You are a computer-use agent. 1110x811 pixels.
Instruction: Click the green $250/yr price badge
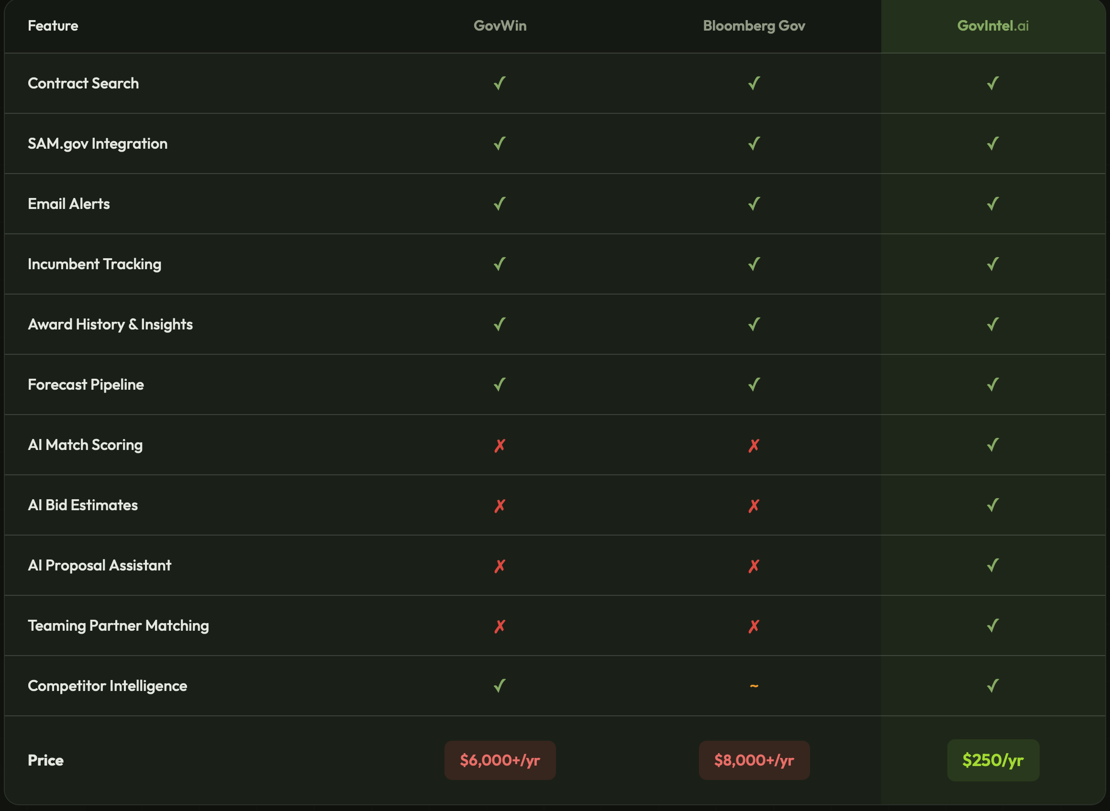pyautogui.click(x=992, y=760)
